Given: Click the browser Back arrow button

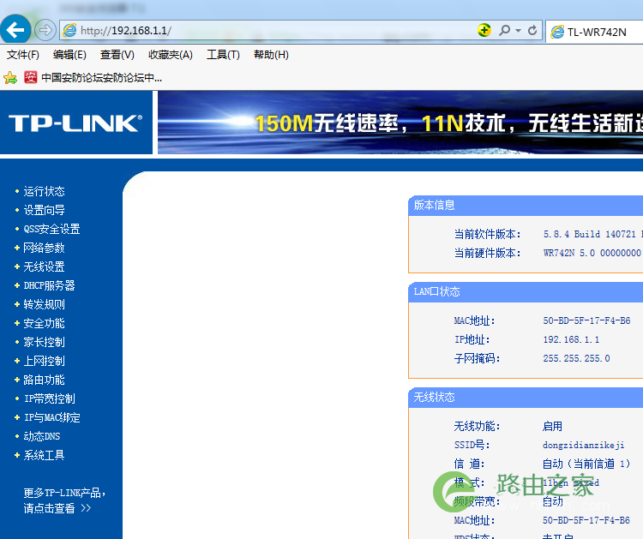Looking at the screenshot, I should coord(15,29).
